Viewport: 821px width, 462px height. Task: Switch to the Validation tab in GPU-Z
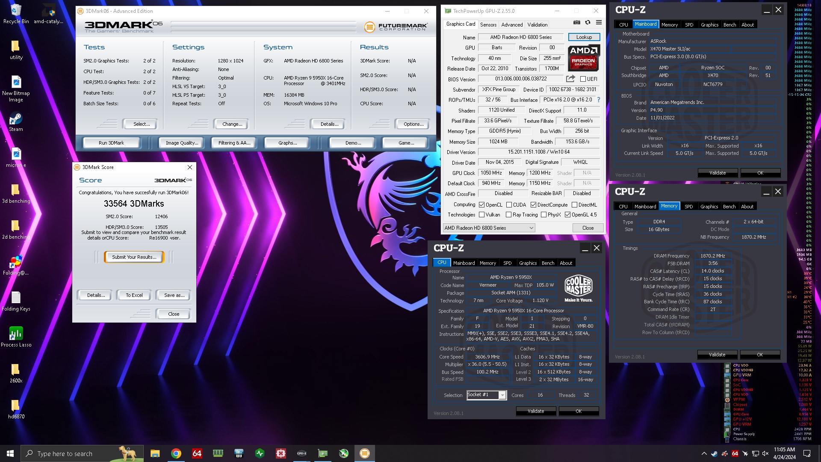point(537,25)
